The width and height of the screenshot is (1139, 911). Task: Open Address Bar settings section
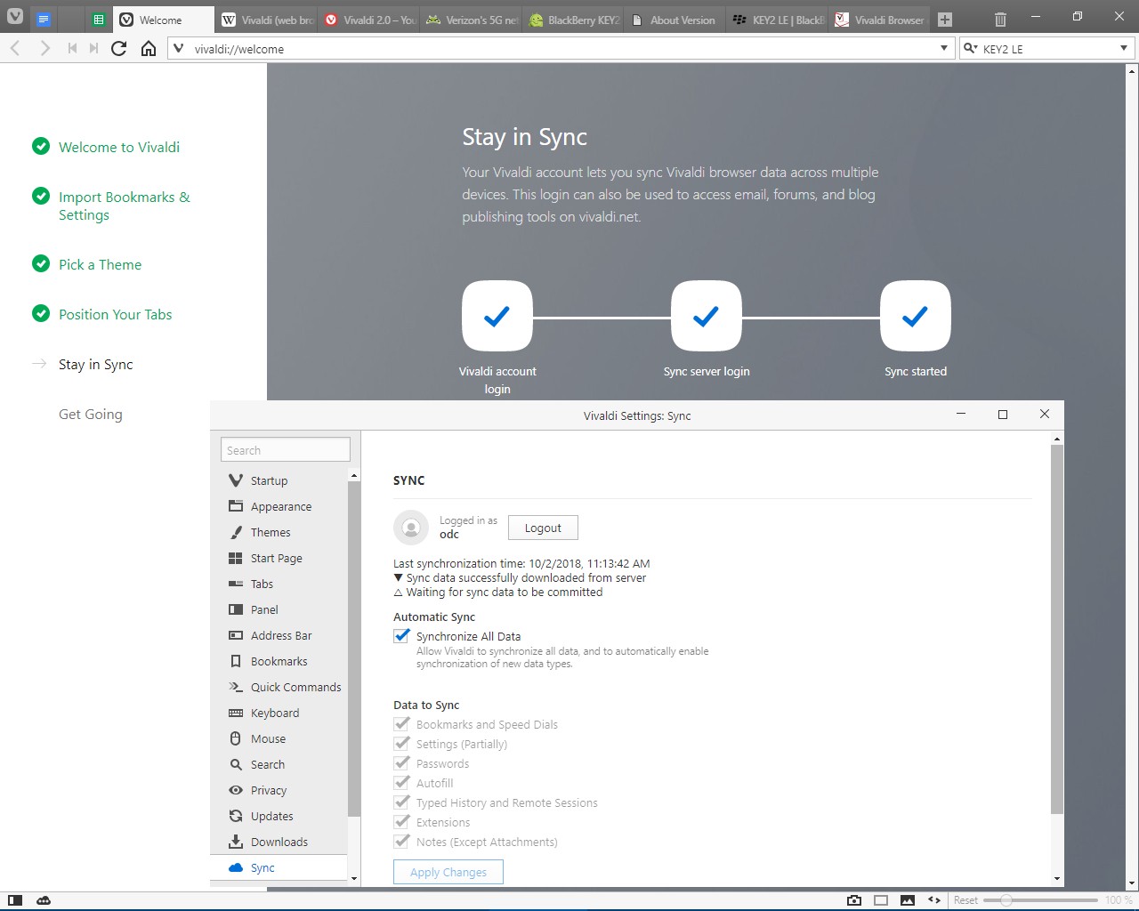[279, 635]
